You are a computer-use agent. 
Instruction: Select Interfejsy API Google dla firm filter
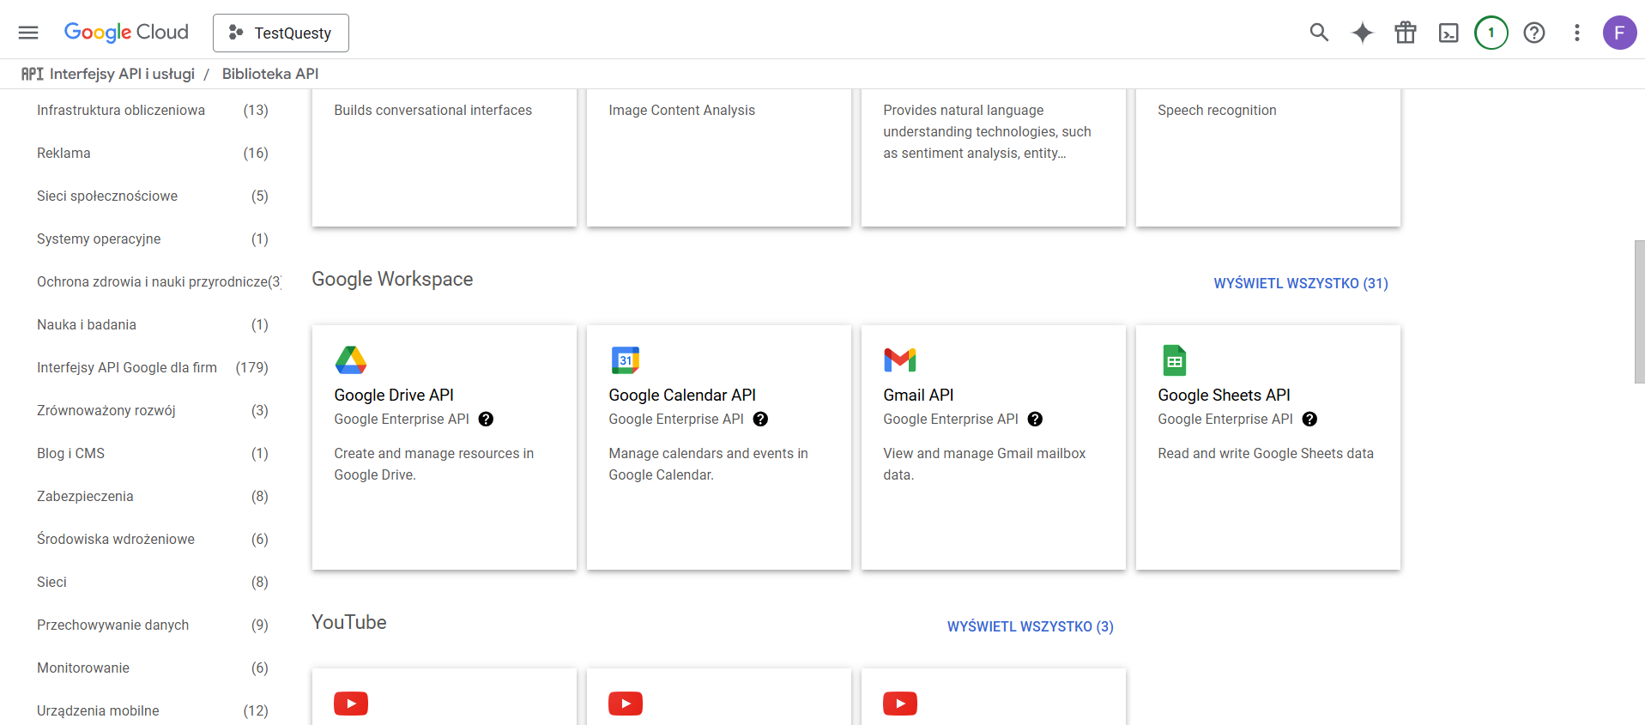click(x=153, y=367)
